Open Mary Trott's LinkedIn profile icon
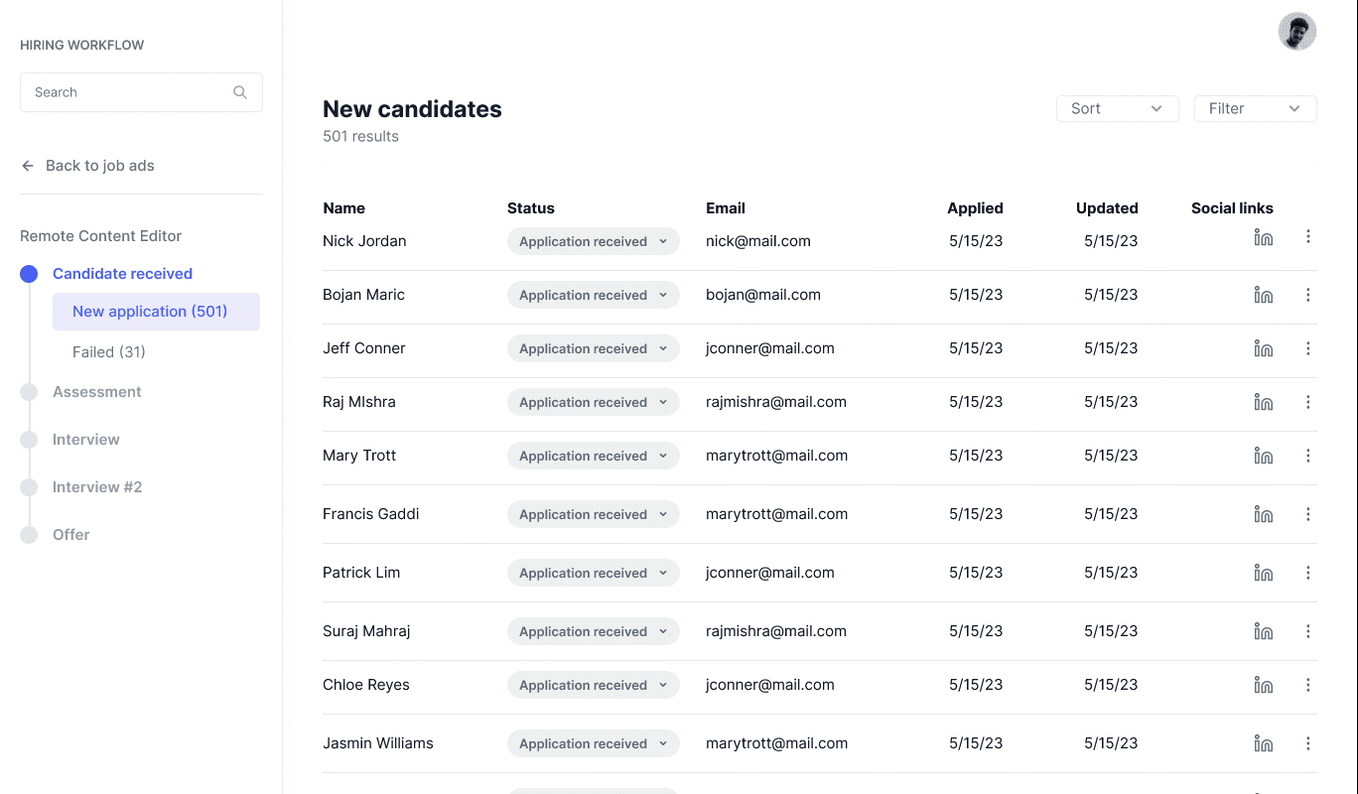The image size is (1358, 794). tap(1264, 456)
